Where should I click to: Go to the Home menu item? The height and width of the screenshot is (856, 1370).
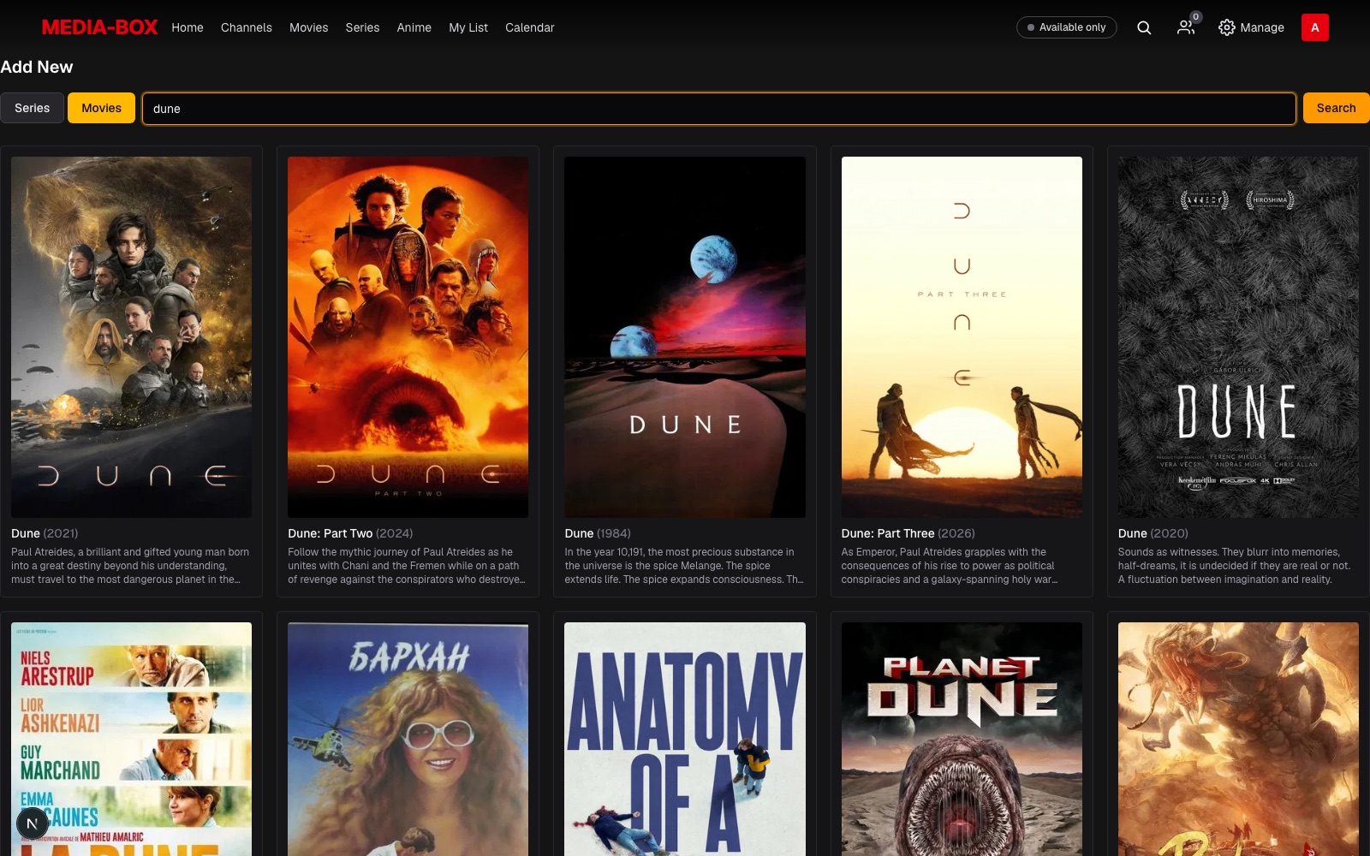coord(188,27)
